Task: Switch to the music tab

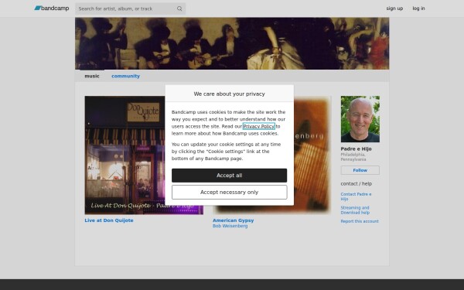Action: click(92, 76)
